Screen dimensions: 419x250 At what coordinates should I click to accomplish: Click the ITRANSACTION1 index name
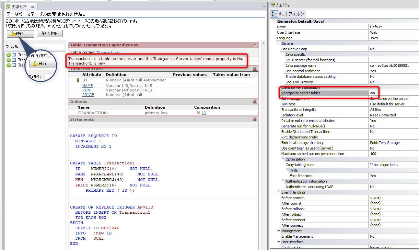click(x=93, y=113)
